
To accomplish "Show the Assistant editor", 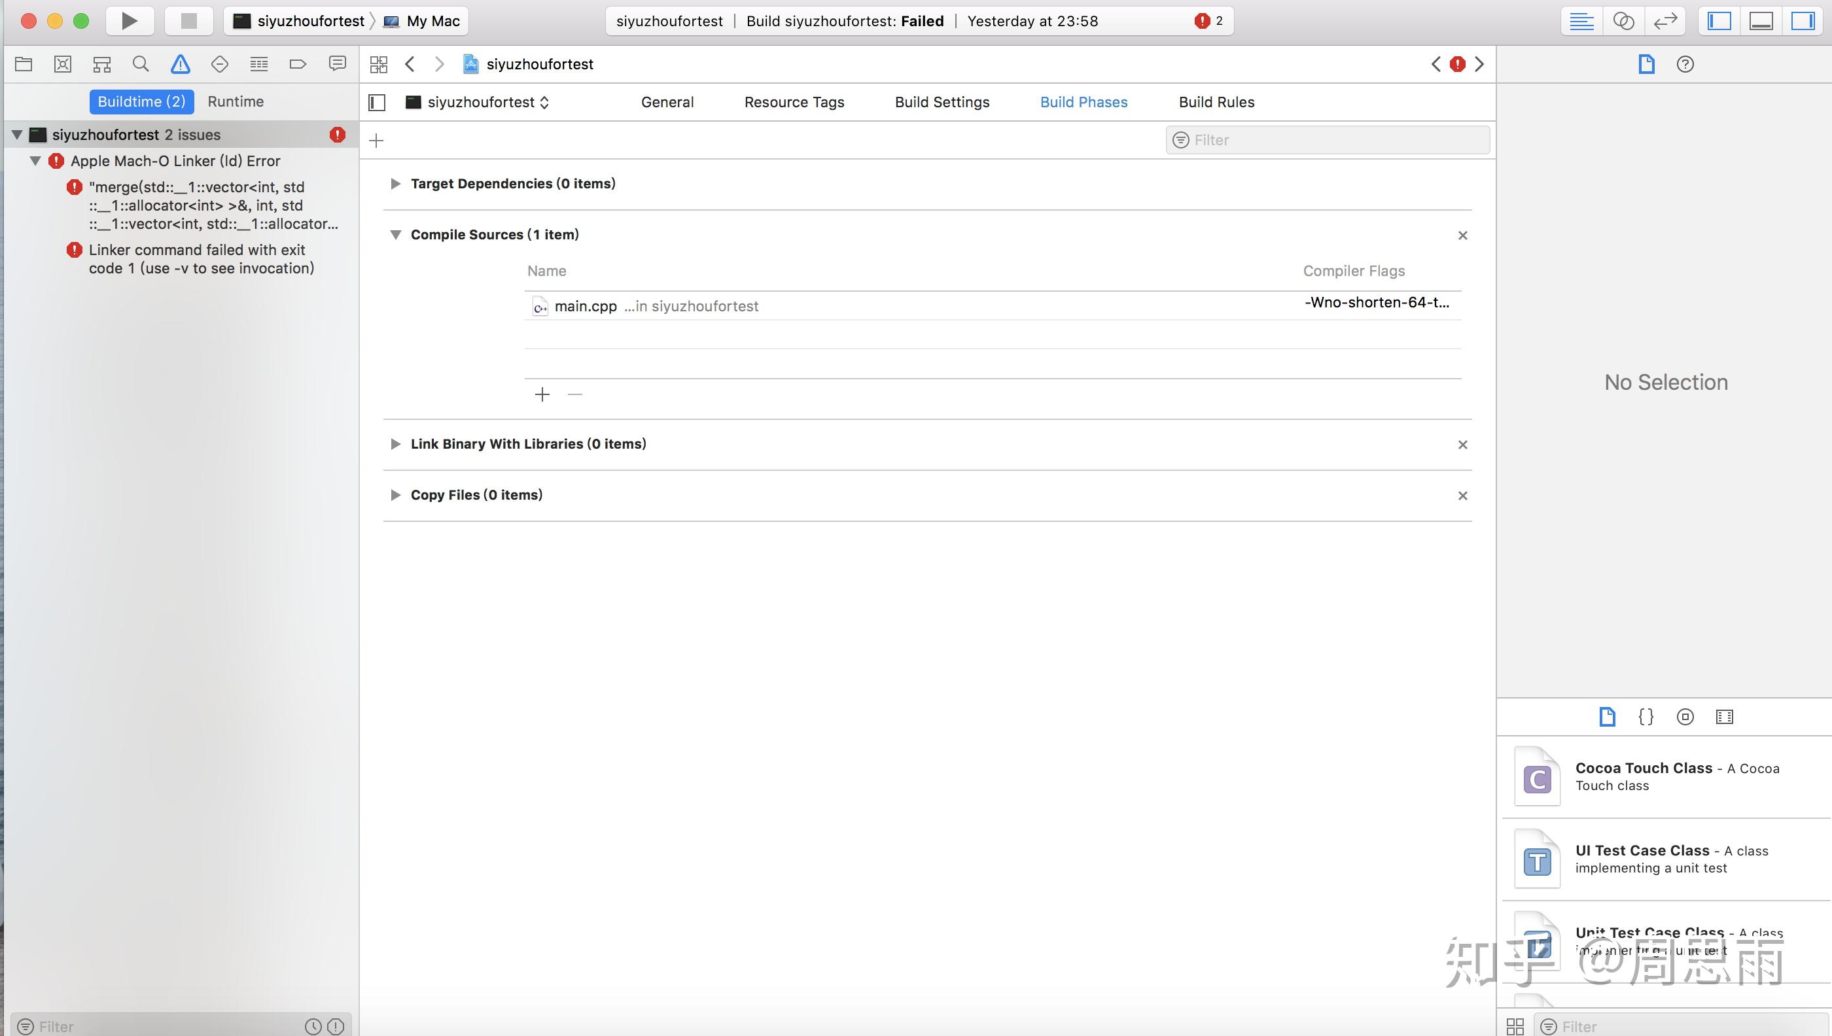I will click(x=1623, y=21).
